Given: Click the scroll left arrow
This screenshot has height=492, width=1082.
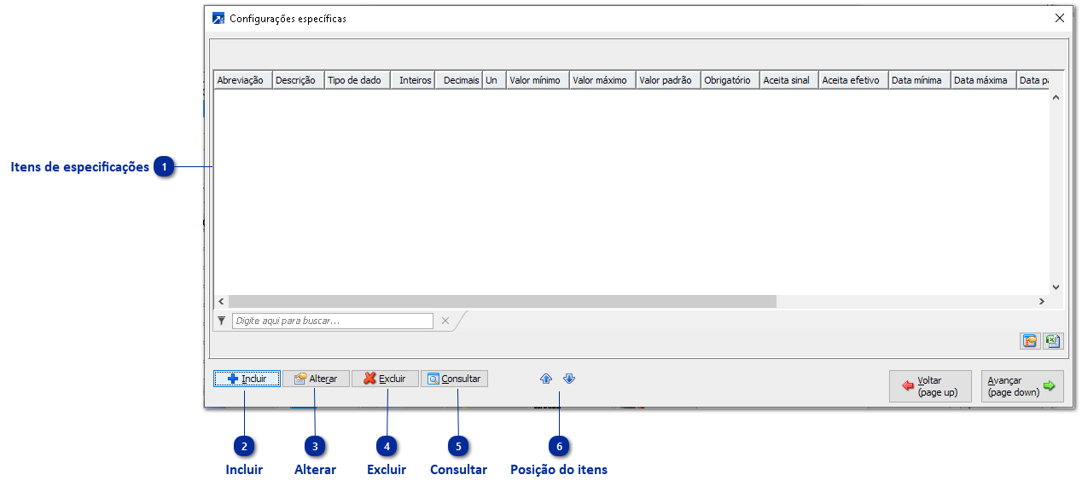Looking at the screenshot, I should [x=221, y=301].
